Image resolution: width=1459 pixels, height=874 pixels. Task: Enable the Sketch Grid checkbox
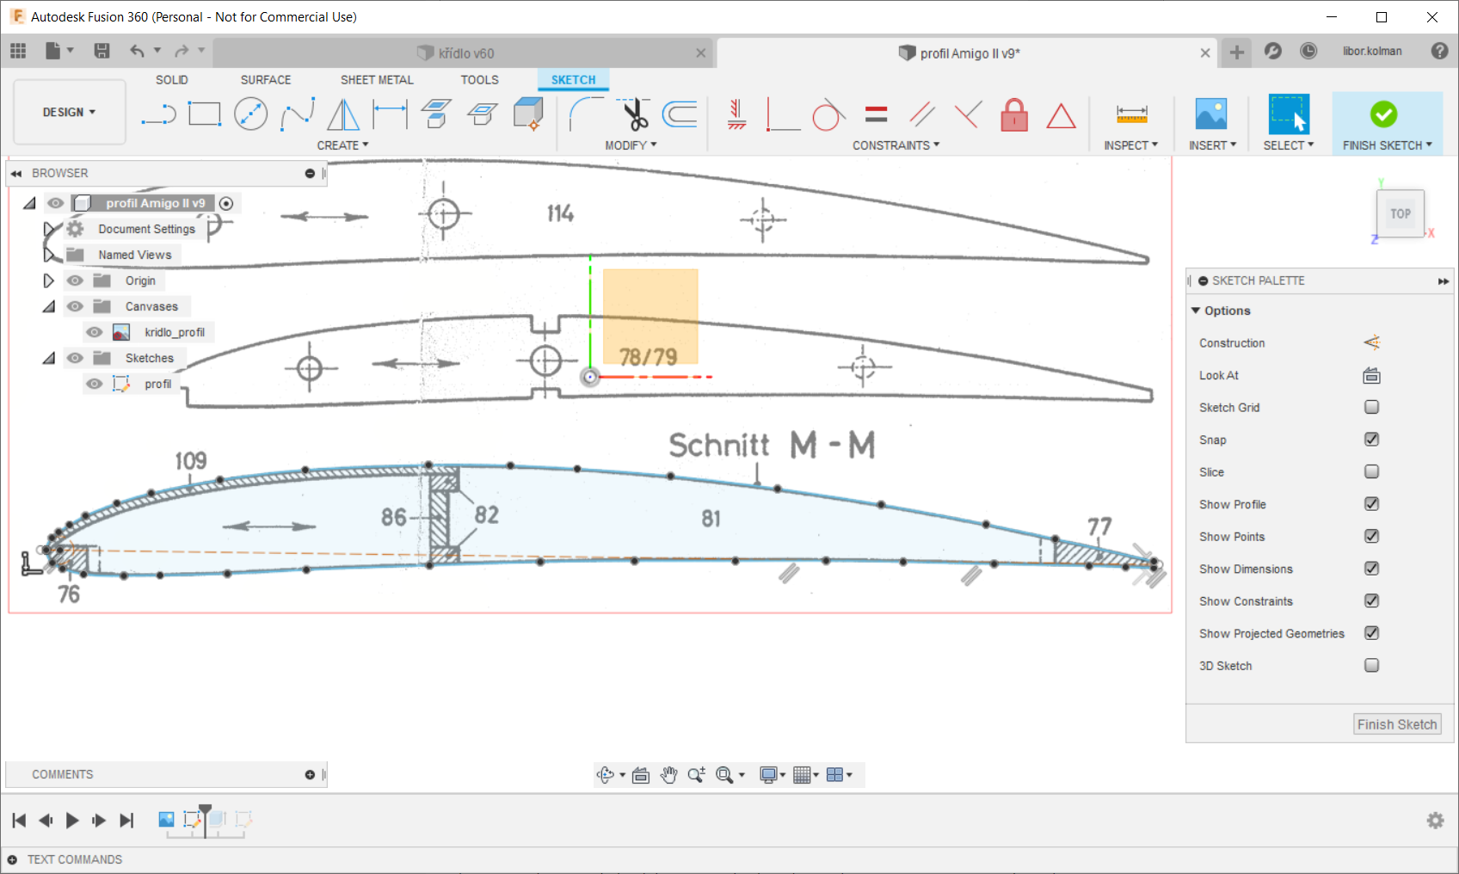click(x=1371, y=407)
